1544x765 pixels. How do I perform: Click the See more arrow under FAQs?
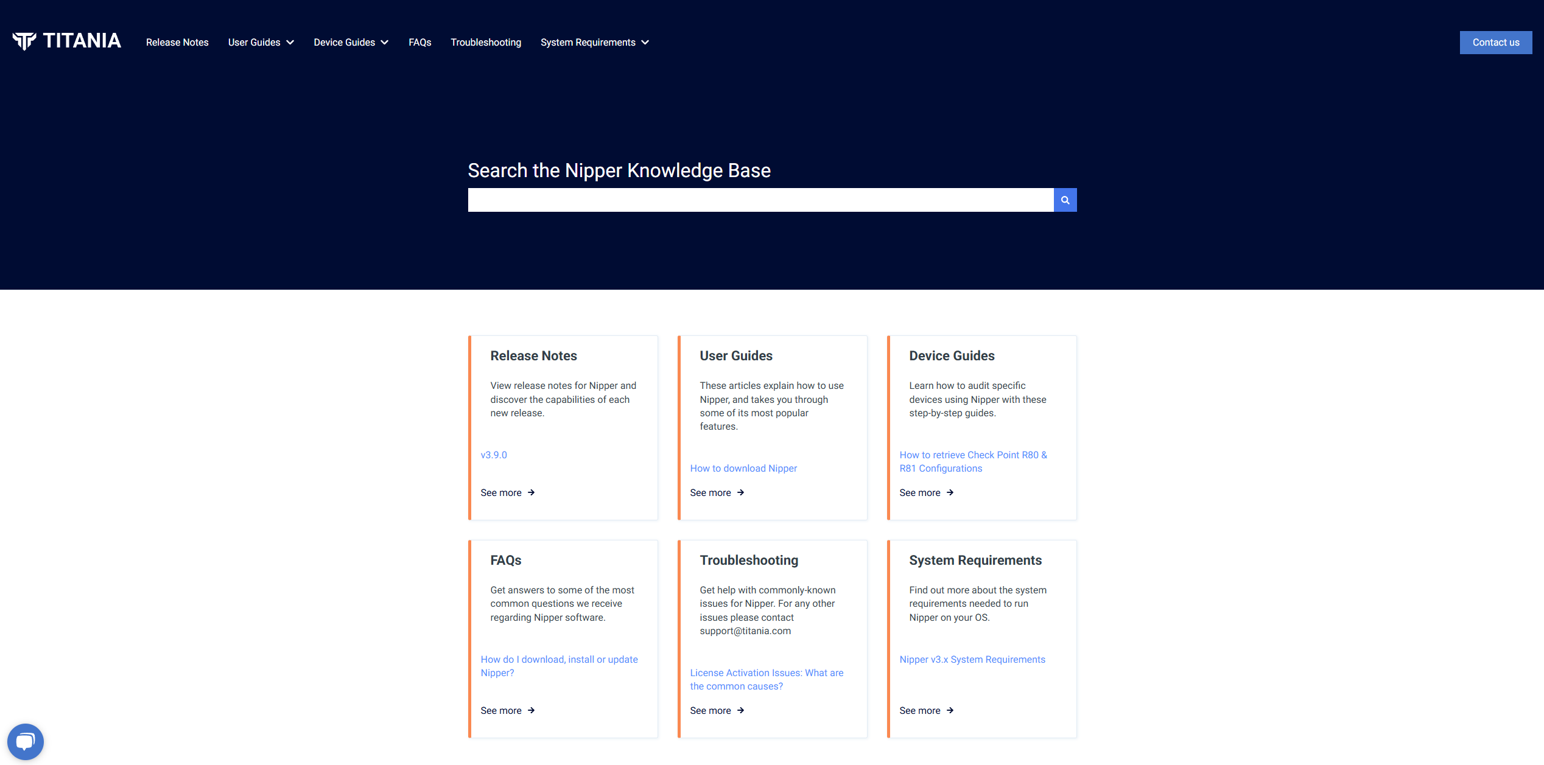click(x=507, y=710)
